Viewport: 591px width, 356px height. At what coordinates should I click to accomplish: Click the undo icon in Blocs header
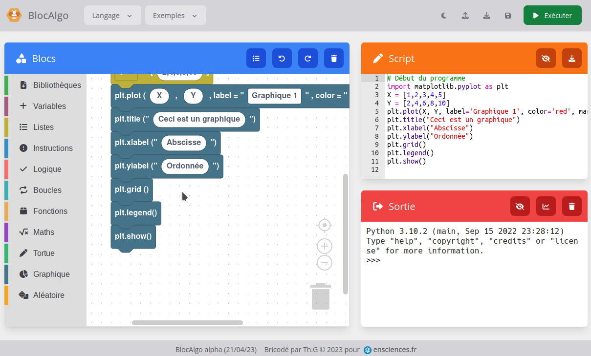pos(282,59)
